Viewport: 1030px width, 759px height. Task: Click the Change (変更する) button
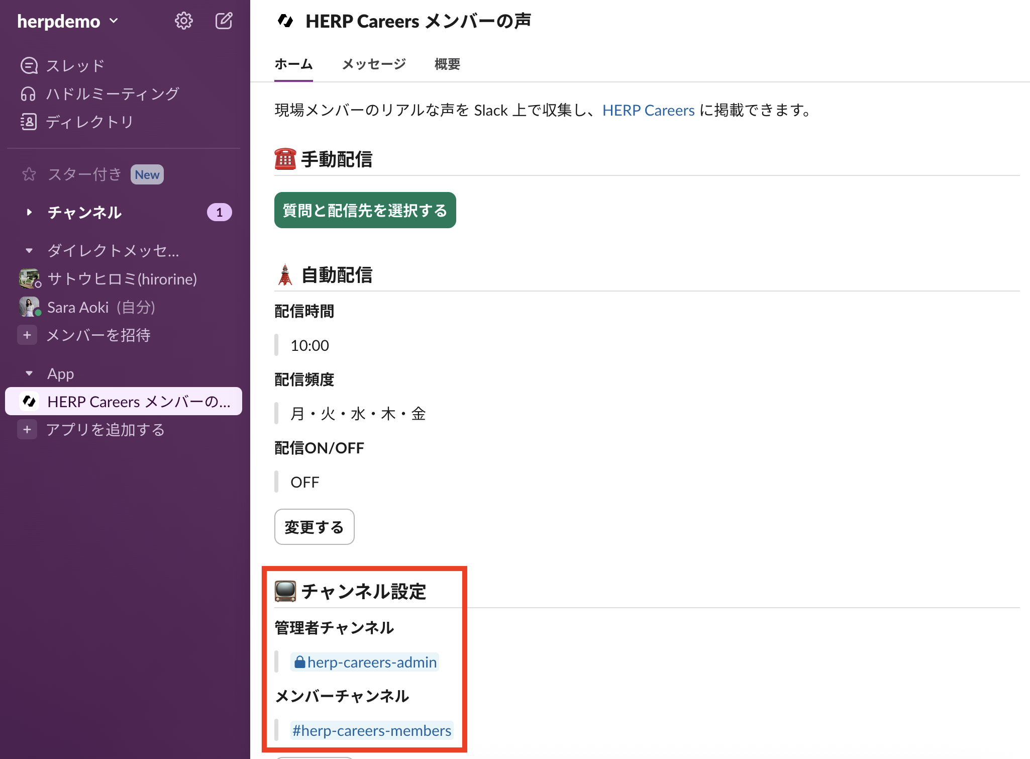point(314,527)
